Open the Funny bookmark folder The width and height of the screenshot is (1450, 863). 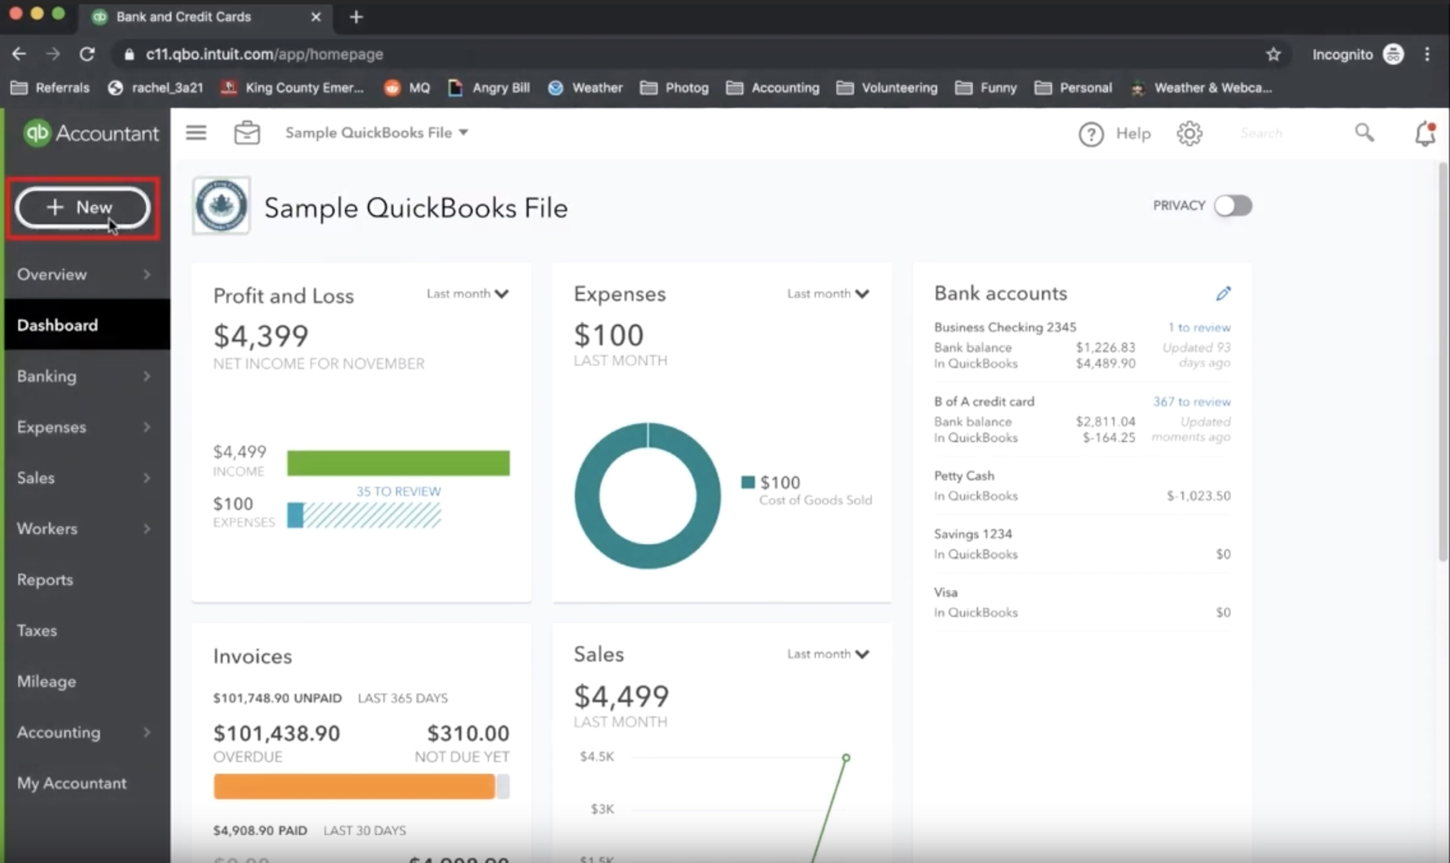pyautogui.click(x=986, y=88)
